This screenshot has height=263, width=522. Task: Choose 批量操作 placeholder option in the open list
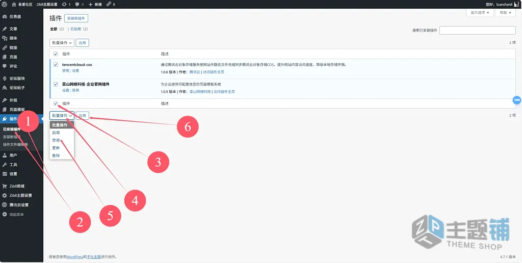(x=62, y=125)
